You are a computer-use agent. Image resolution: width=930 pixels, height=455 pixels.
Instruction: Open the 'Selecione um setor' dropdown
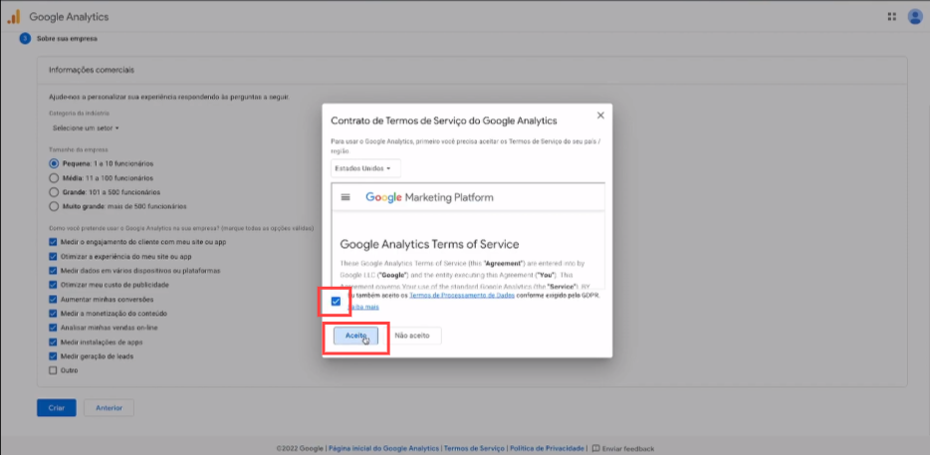tap(86, 127)
